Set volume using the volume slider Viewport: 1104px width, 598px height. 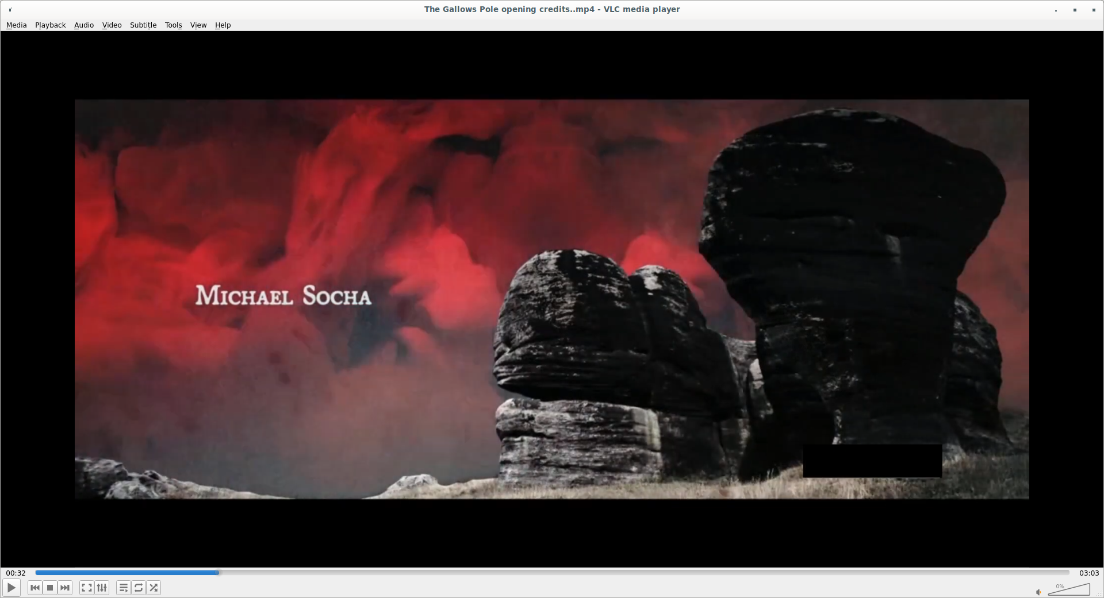tap(1069, 589)
